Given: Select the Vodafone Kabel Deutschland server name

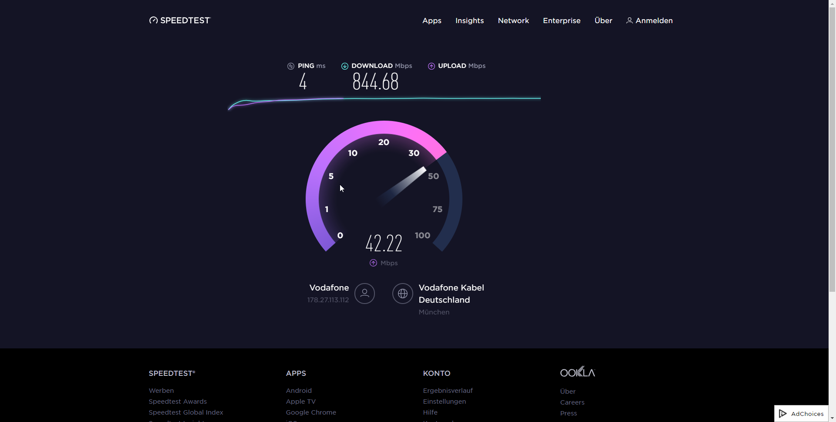Looking at the screenshot, I should (451, 294).
